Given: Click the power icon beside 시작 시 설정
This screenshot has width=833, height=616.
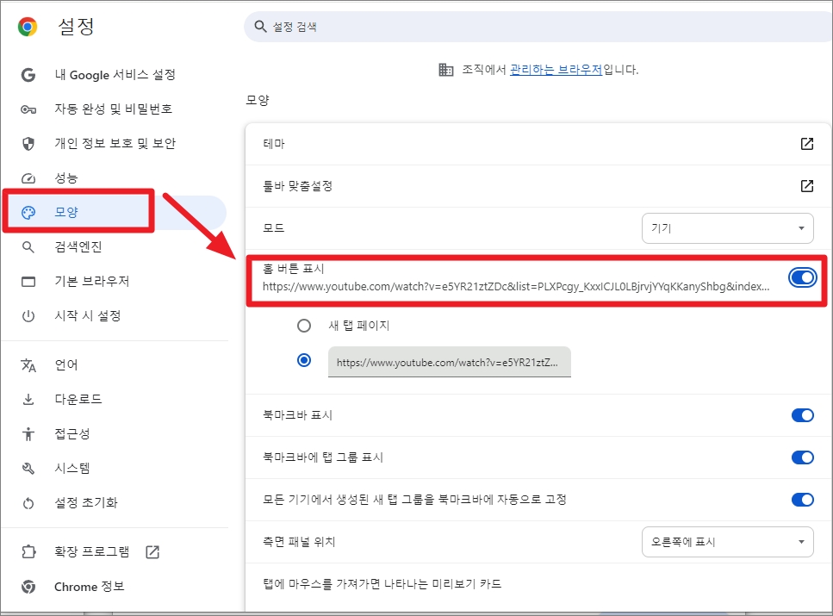Looking at the screenshot, I should pos(28,315).
